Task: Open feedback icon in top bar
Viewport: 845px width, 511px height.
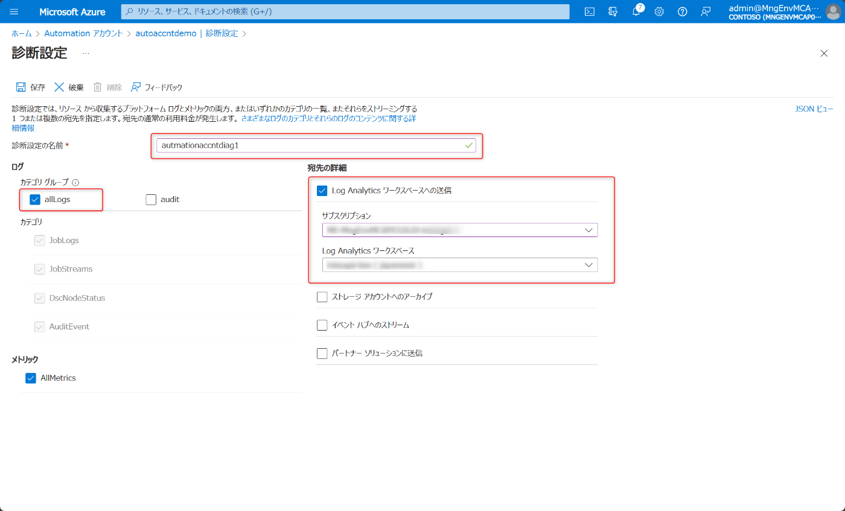Action: click(x=706, y=11)
